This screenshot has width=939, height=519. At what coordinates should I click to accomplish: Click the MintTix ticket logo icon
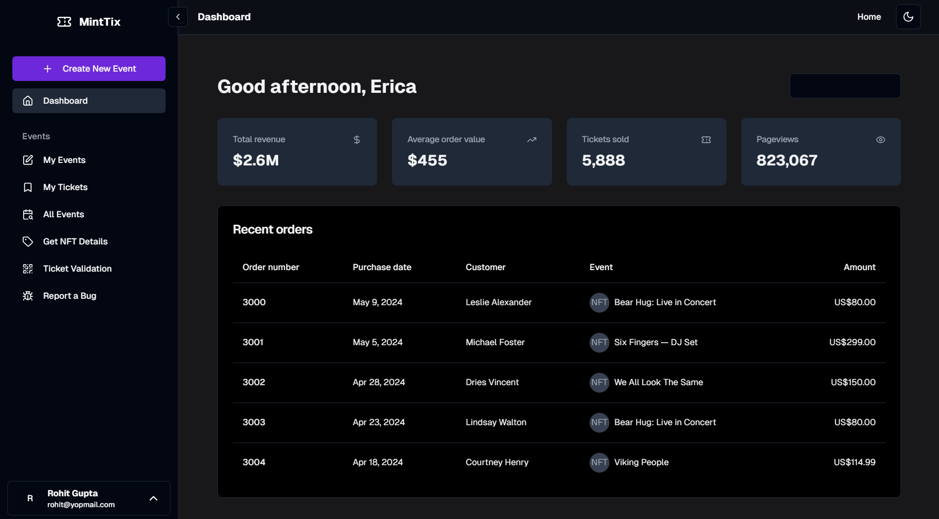pos(64,22)
